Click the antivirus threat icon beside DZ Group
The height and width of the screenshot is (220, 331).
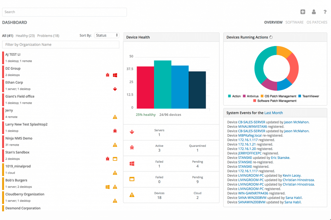point(107,75)
